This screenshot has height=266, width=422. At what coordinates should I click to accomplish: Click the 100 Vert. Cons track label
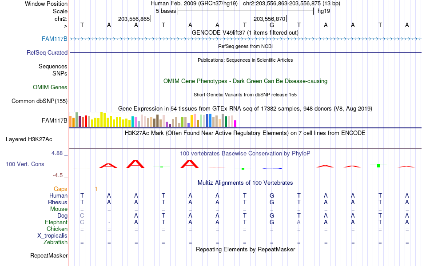pos(25,164)
